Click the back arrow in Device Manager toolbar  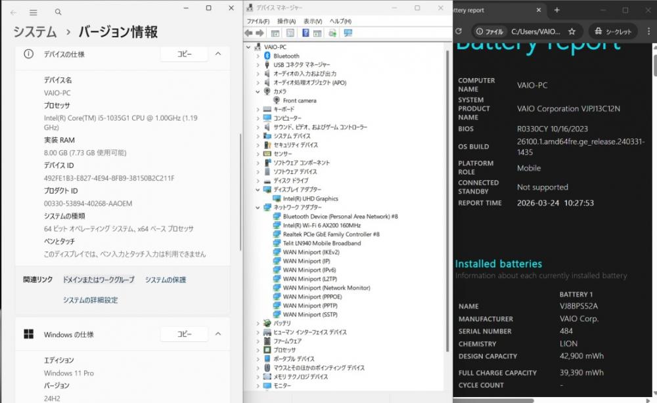[248, 33]
